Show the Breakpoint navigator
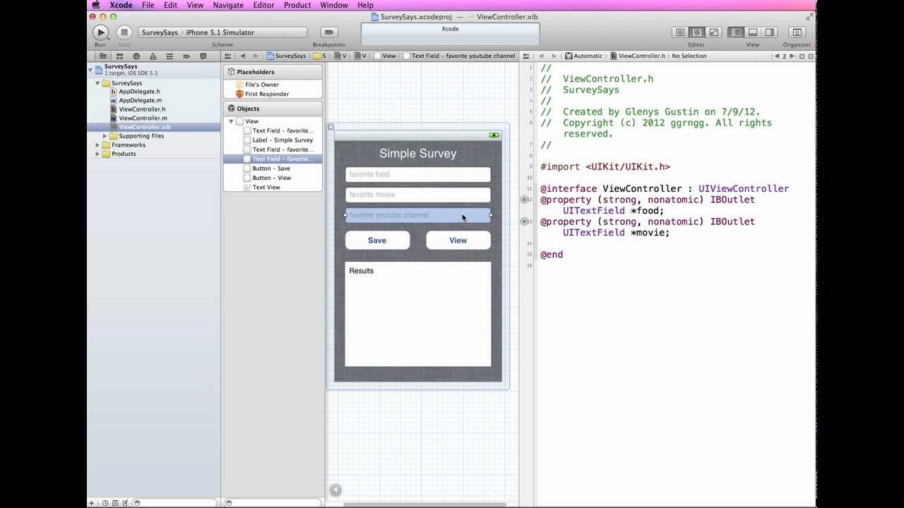904x508 pixels. [186, 56]
